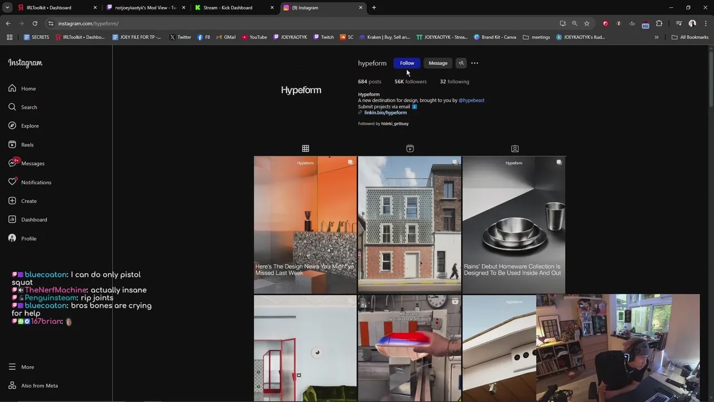The height and width of the screenshot is (402, 714).
Task: Open the brick house facade post
Action: pyautogui.click(x=409, y=225)
